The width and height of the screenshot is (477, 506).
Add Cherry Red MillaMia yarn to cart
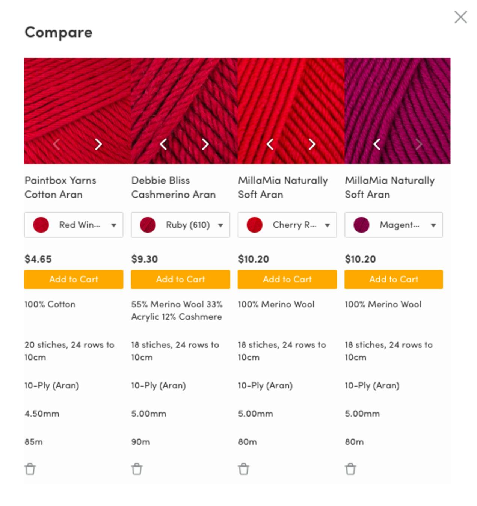tap(287, 279)
